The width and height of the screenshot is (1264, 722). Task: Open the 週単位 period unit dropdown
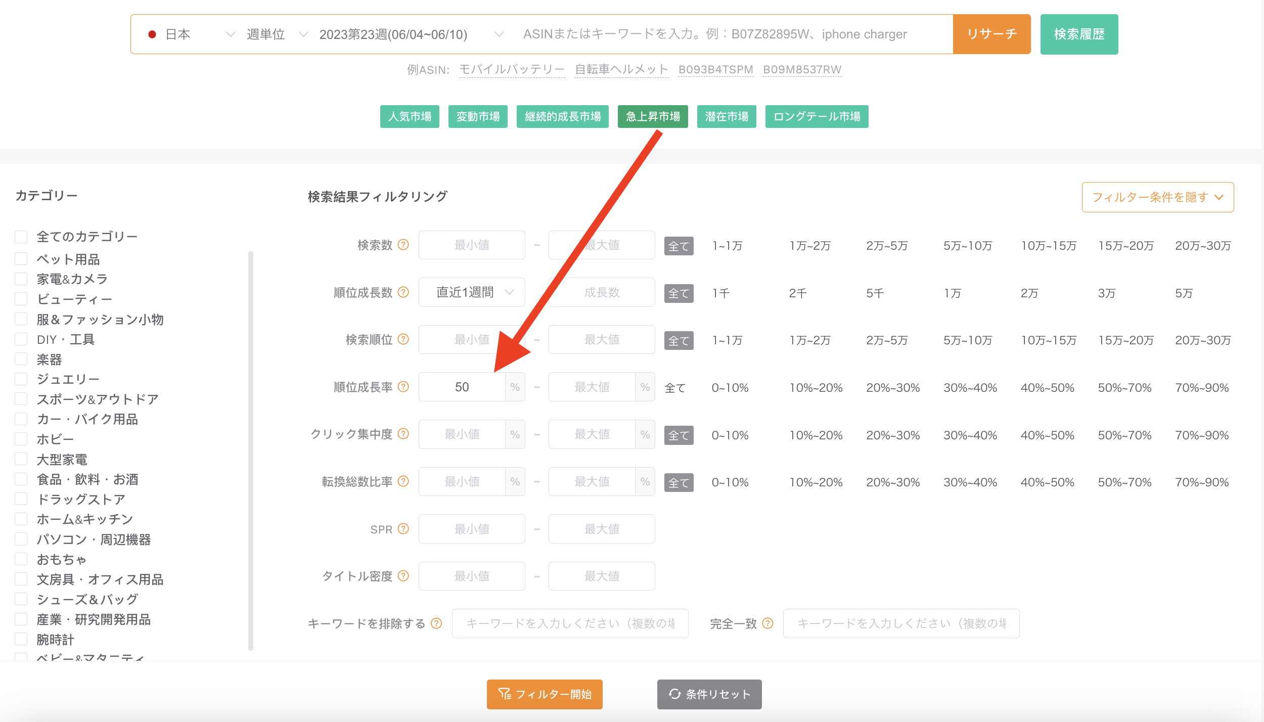pyautogui.click(x=277, y=34)
